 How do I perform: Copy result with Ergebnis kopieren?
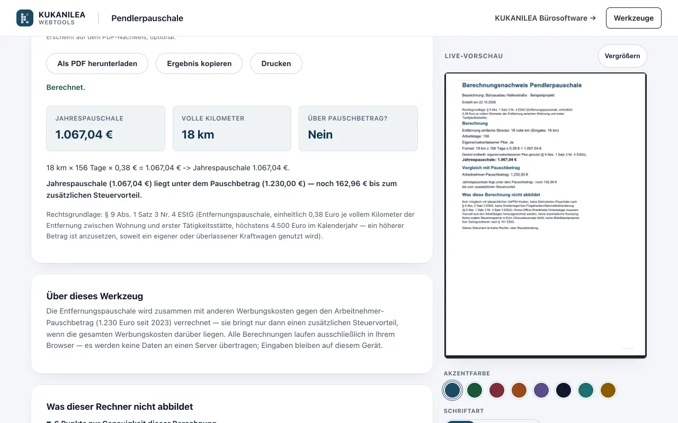(x=199, y=63)
